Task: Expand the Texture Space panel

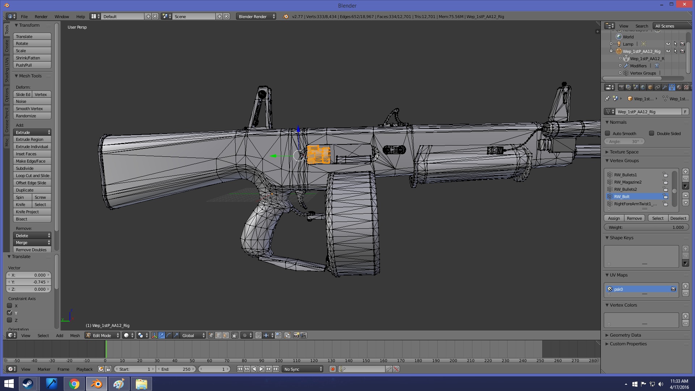Action: coord(624,152)
